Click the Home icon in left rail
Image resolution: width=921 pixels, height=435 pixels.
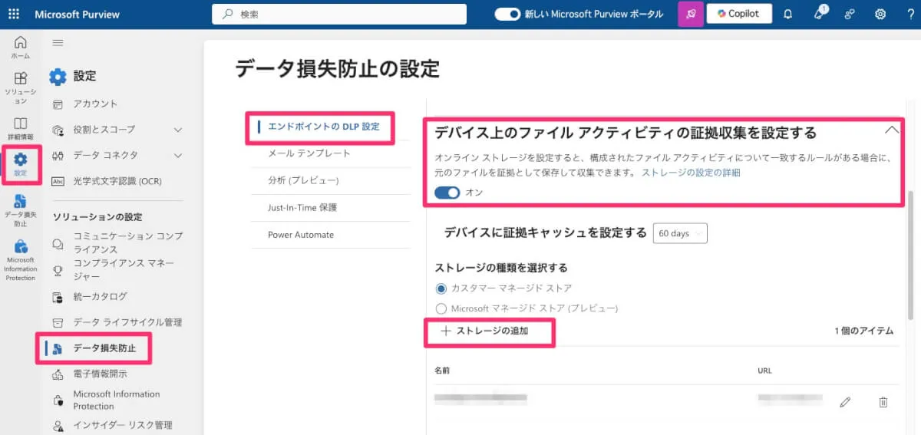[x=21, y=42]
